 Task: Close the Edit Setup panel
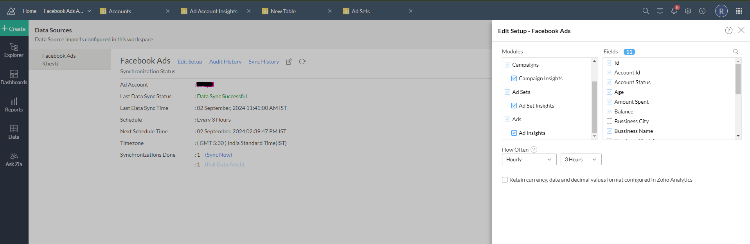pos(741,30)
